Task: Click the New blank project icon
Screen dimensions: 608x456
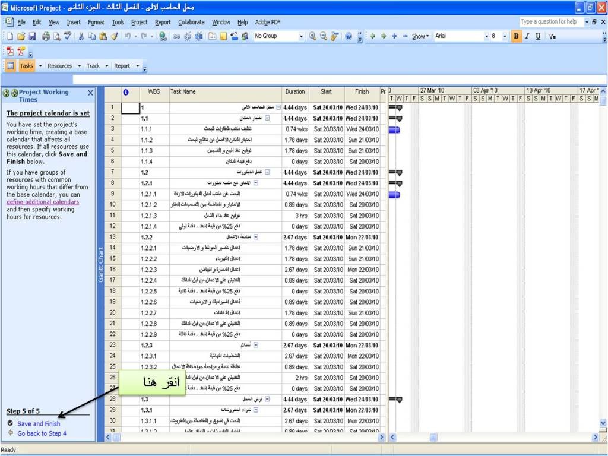Action: click(x=10, y=36)
